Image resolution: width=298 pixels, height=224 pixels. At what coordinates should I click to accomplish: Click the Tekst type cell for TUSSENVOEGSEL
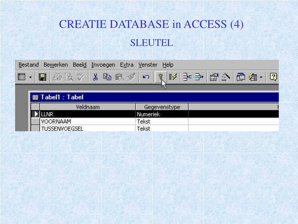(162, 128)
